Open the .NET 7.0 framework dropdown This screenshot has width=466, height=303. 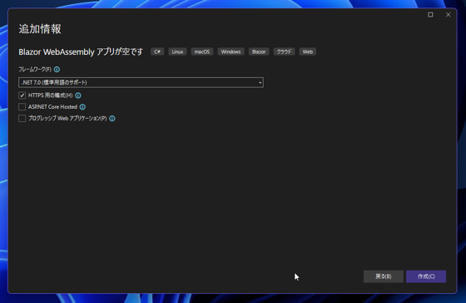tap(141, 82)
